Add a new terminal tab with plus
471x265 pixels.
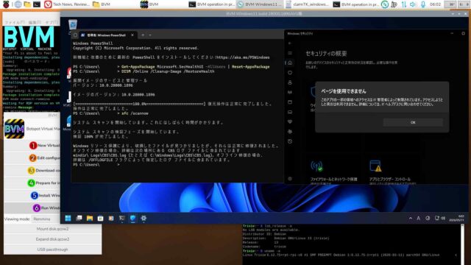(x=143, y=35)
